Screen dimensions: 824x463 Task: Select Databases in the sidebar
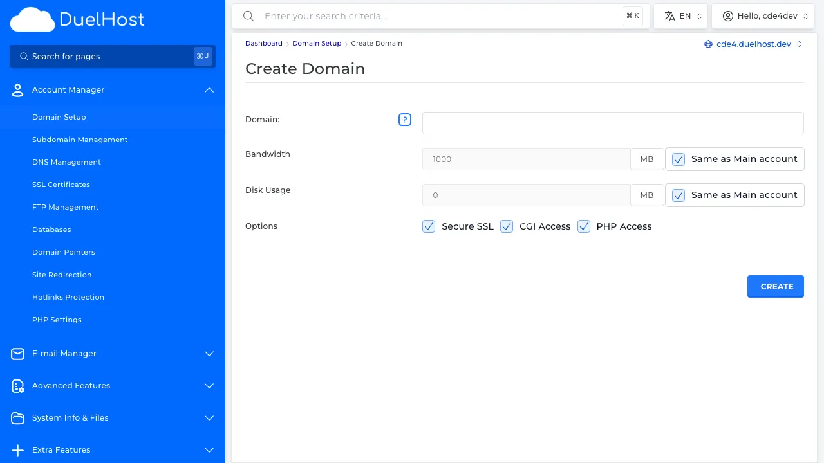(x=51, y=230)
